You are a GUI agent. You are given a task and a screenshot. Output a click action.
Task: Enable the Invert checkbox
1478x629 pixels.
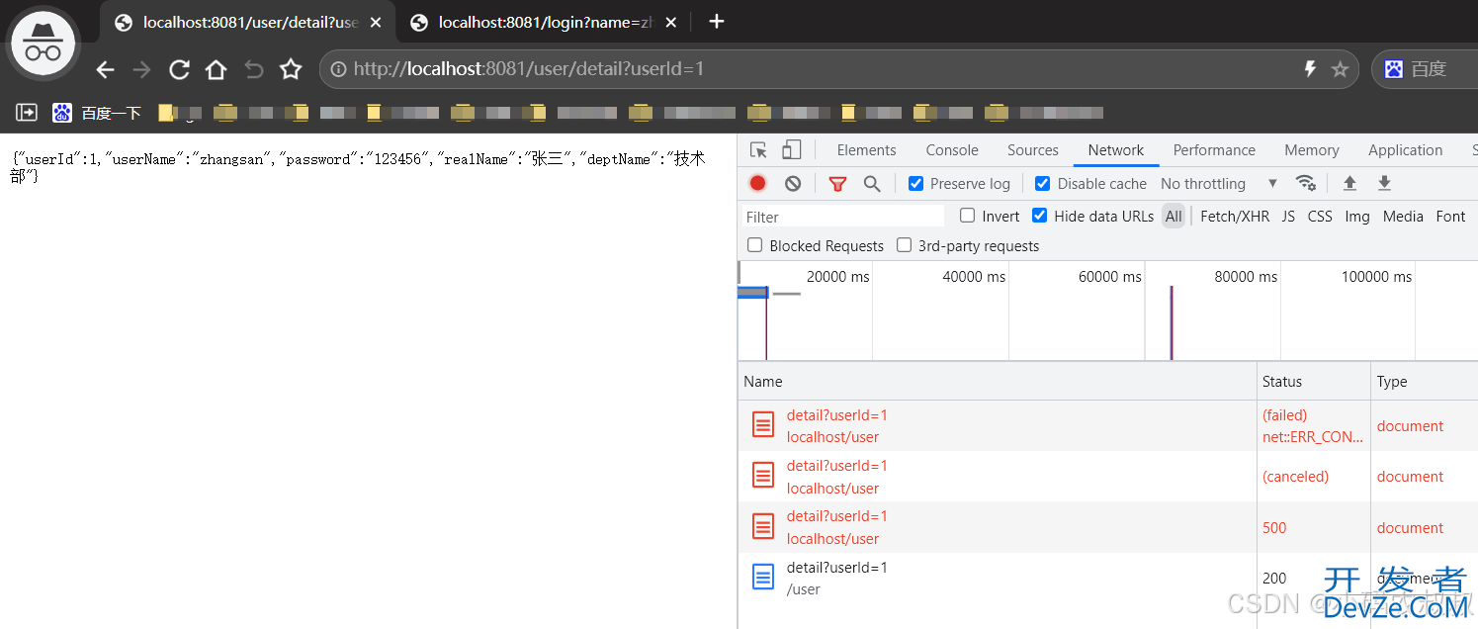(x=968, y=216)
